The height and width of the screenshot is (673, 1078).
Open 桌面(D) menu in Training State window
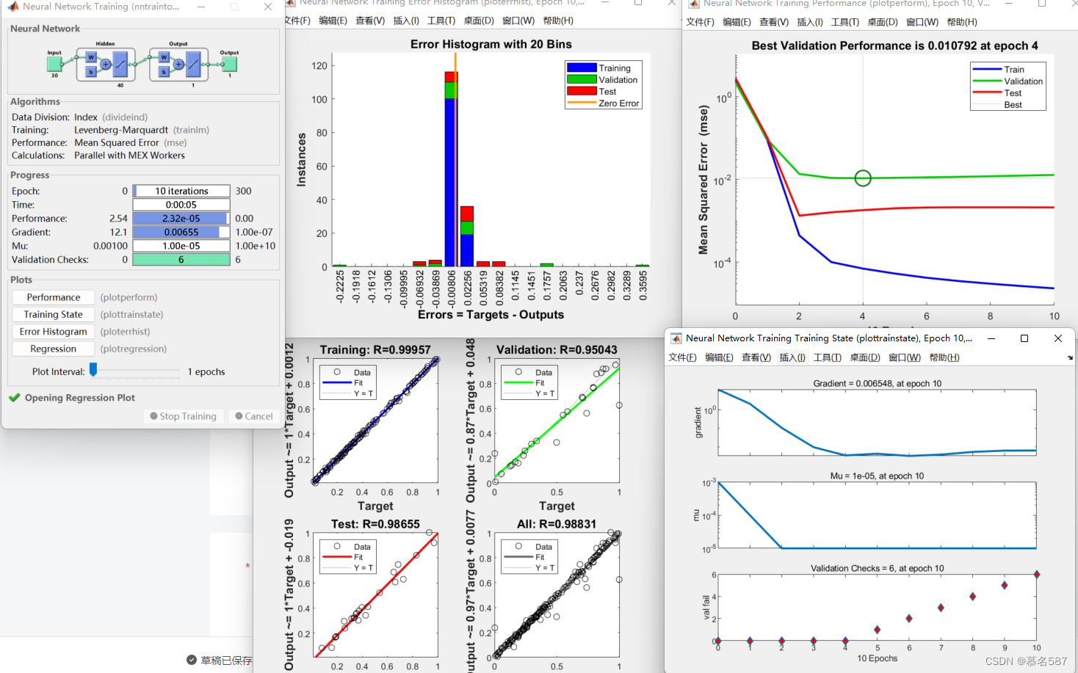[865, 358]
